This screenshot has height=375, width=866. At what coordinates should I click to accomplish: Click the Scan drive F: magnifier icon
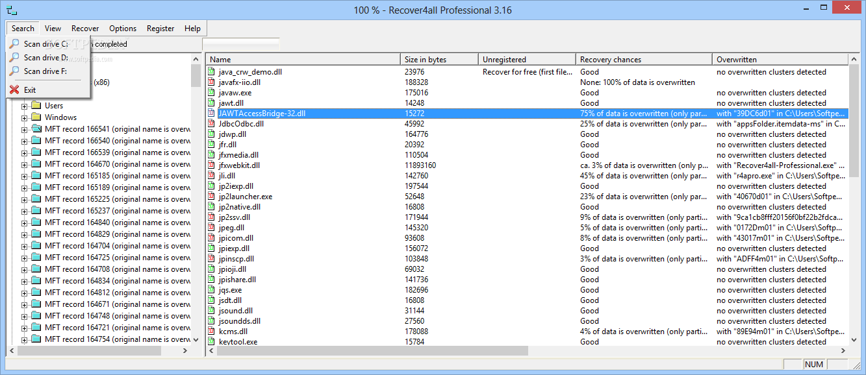(14, 71)
